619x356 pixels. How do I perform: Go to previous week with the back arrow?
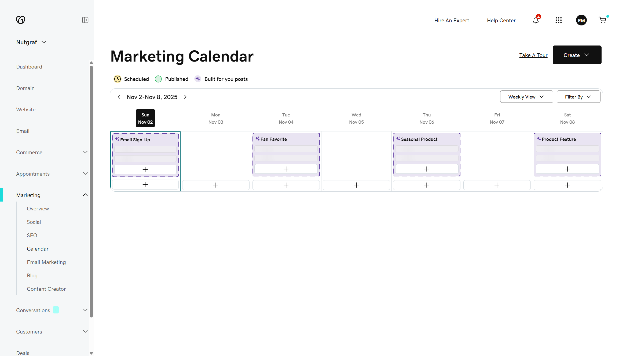(119, 97)
